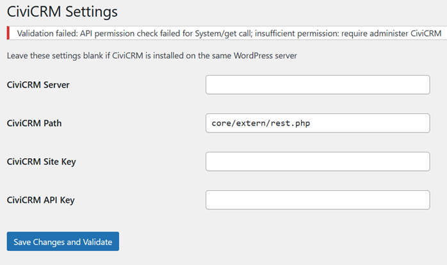Click the empty area right of the Save button
This screenshot has height=265, width=447.
(256, 242)
